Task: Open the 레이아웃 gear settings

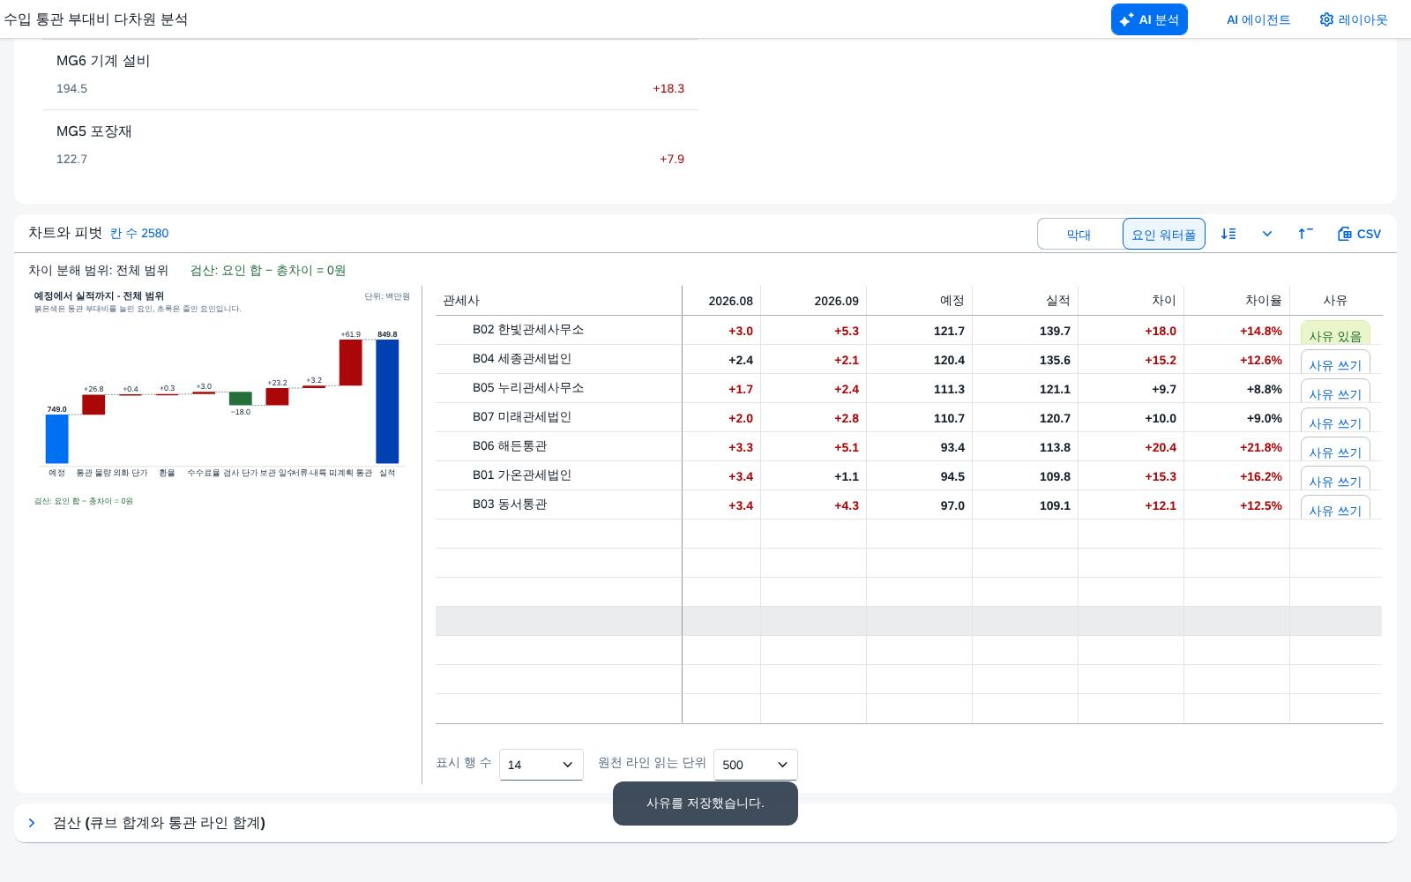Action: 1353,19
